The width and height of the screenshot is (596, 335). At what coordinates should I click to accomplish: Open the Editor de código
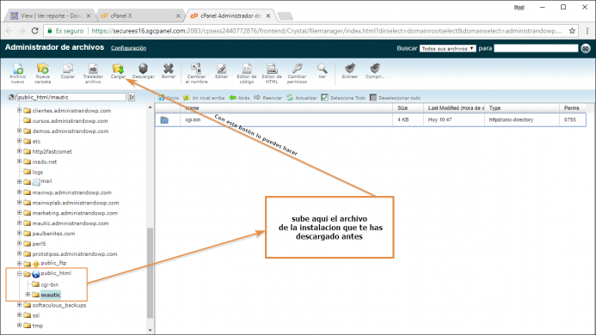pyautogui.click(x=247, y=73)
